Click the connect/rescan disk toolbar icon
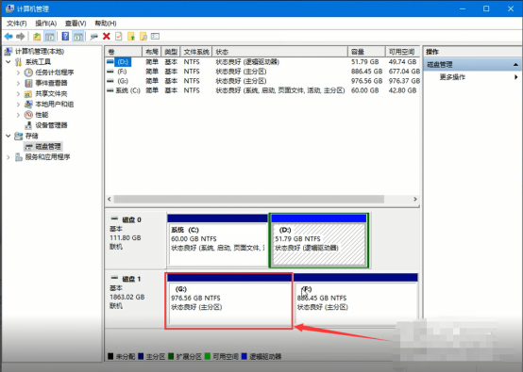This screenshot has height=372, width=523. click(x=93, y=37)
